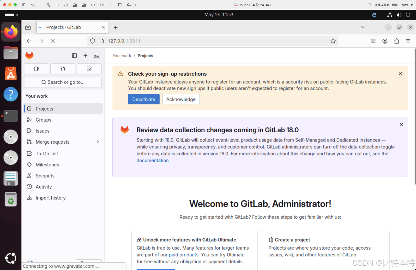Open the Create new plus menu in GitLab
Image resolution: width=416 pixels, height=270 pixels.
tap(85, 56)
